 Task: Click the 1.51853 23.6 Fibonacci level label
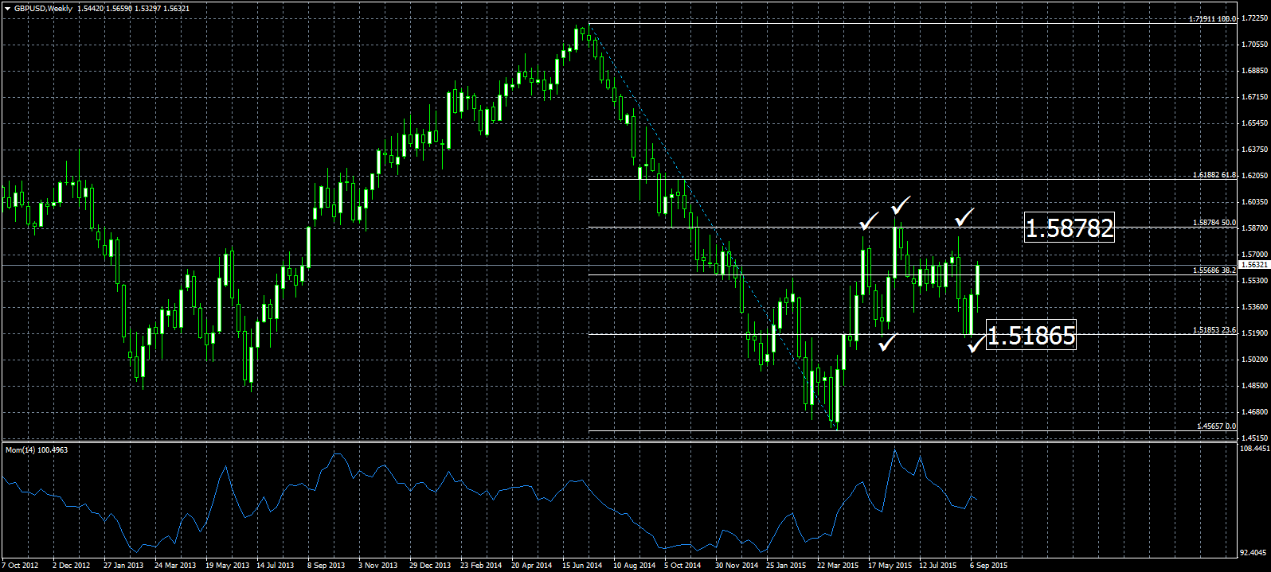point(1214,330)
